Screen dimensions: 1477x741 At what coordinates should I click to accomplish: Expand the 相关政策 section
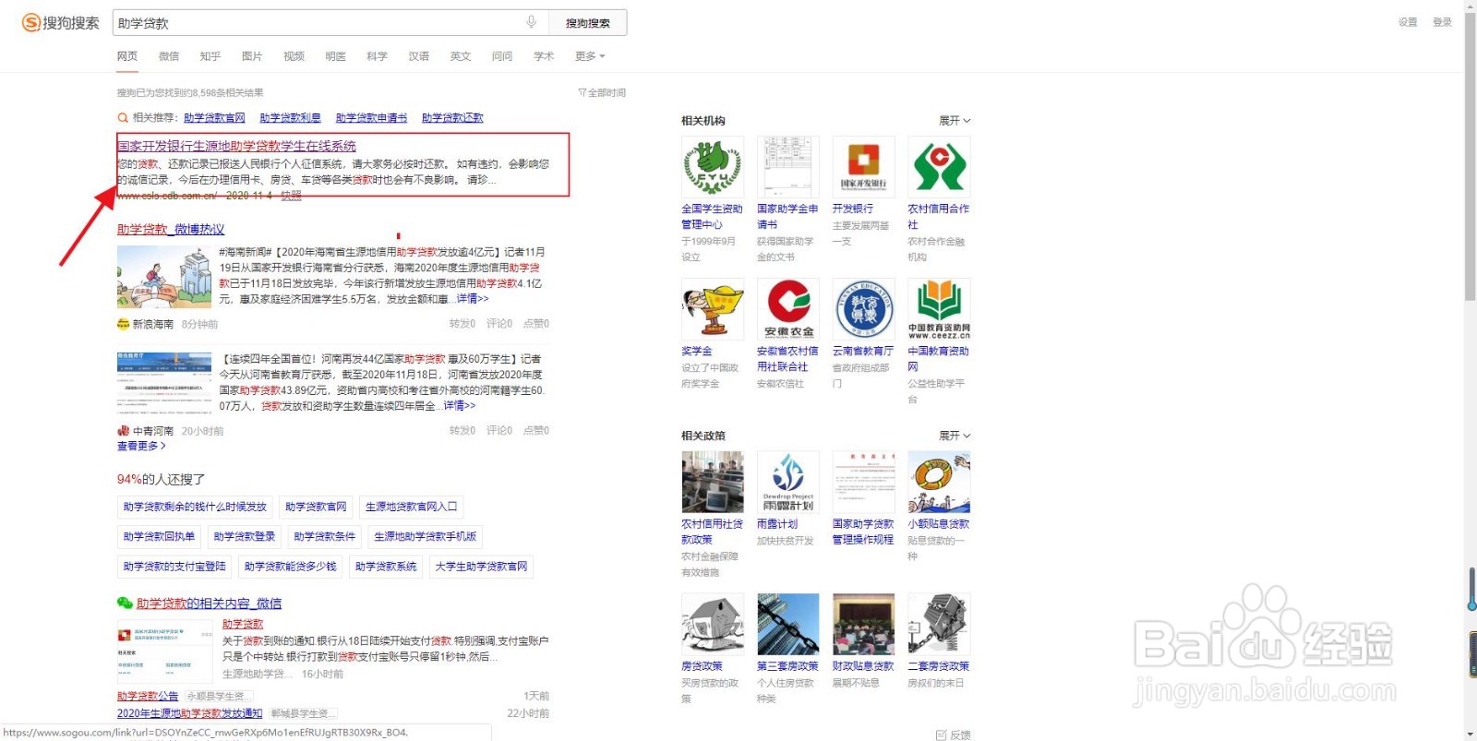point(955,436)
